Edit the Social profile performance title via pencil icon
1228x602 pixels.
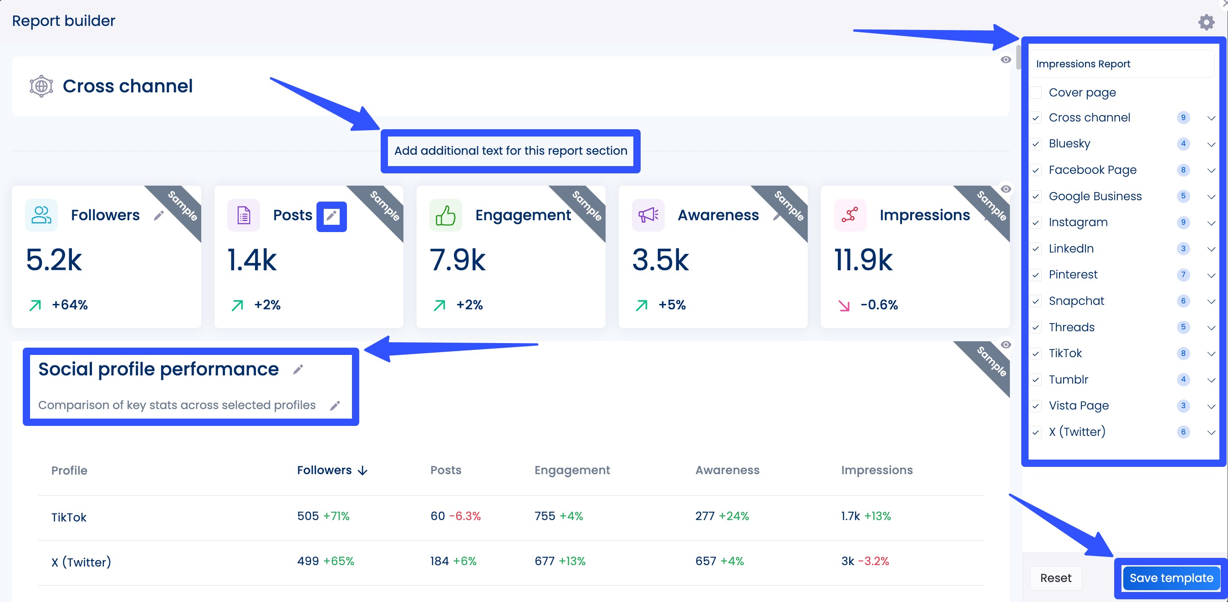click(299, 369)
